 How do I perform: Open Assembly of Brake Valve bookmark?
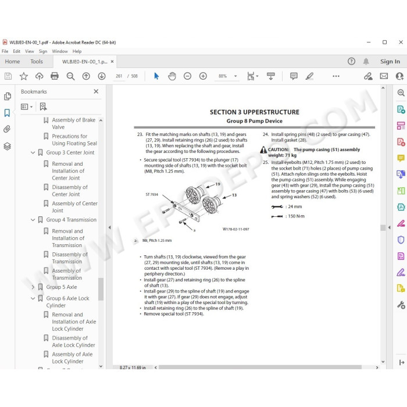click(x=73, y=123)
